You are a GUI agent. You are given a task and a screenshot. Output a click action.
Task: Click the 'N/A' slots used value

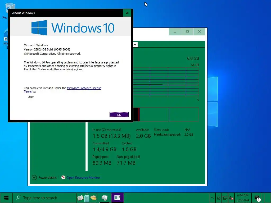pyautogui.click(x=187, y=130)
